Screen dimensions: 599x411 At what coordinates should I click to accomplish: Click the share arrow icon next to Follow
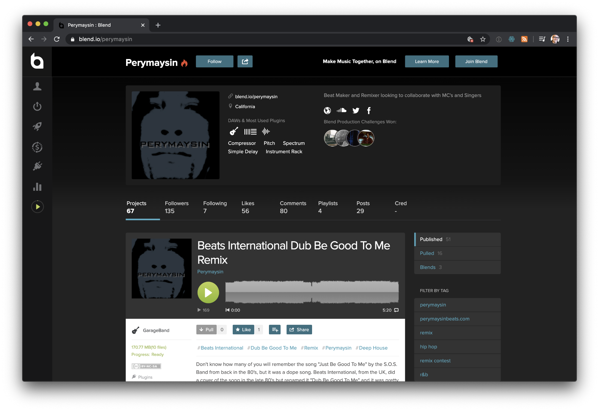pos(245,61)
